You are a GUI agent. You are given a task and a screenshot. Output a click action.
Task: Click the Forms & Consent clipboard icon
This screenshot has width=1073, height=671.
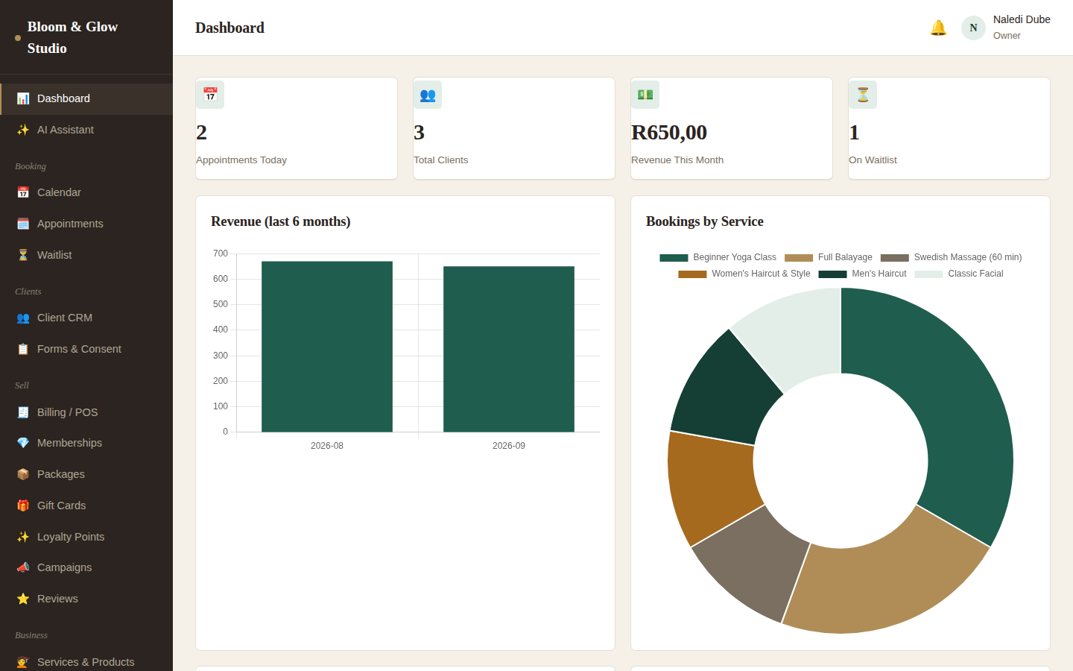pyautogui.click(x=23, y=349)
